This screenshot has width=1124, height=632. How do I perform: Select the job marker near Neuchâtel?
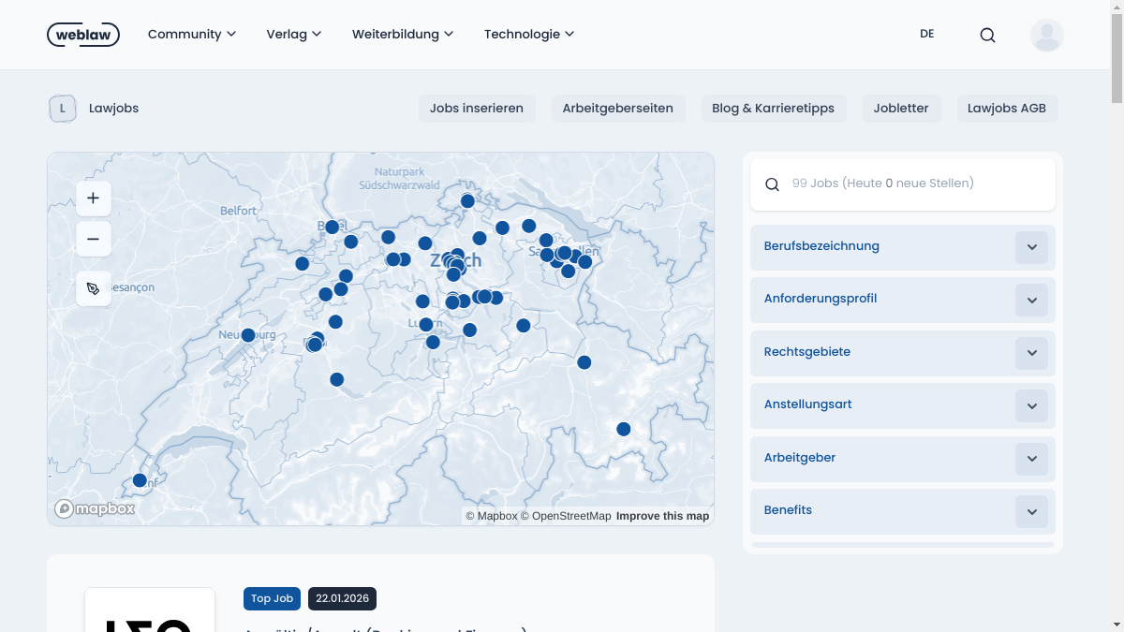[x=248, y=335]
